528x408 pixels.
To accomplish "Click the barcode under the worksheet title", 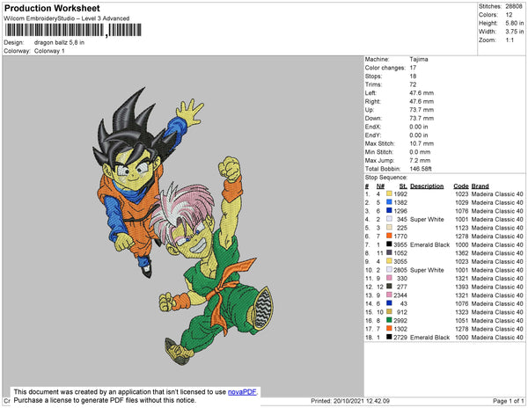I will tap(73, 30).
